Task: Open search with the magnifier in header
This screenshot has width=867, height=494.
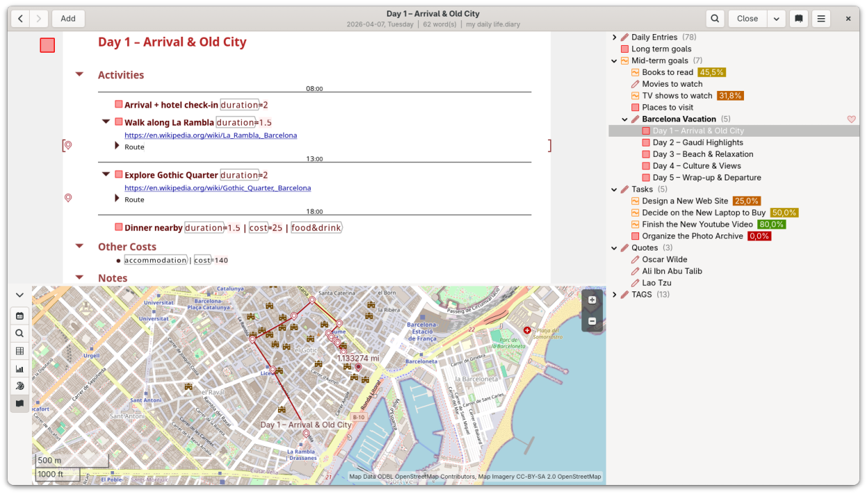Action: (x=715, y=19)
